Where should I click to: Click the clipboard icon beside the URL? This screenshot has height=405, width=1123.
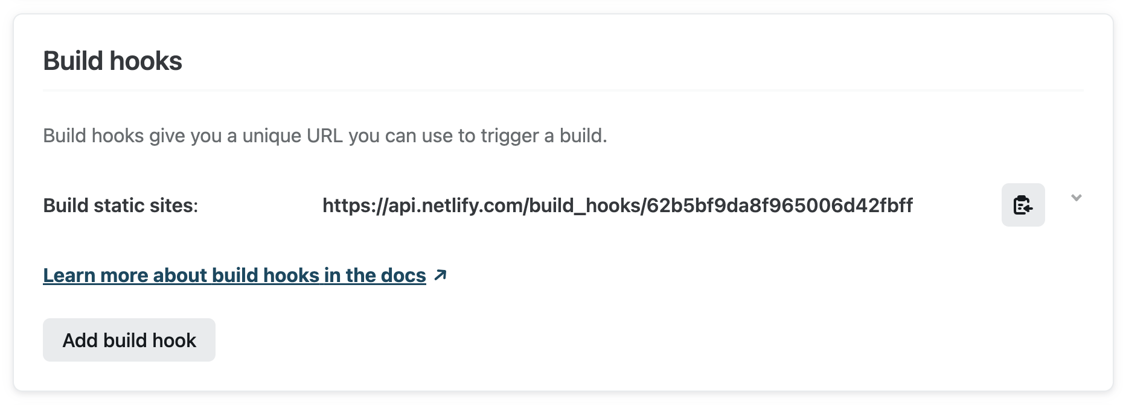[x=1023, y=205]
